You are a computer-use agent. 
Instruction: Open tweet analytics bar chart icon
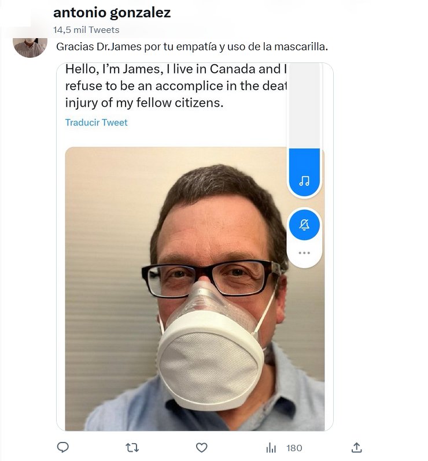tap(271, 448)
